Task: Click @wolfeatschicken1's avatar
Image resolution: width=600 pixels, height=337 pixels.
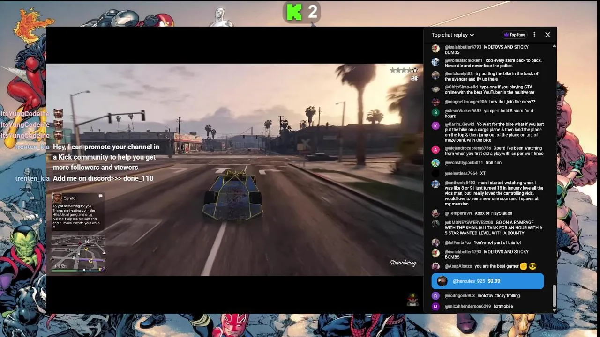Action: point(435,62)
